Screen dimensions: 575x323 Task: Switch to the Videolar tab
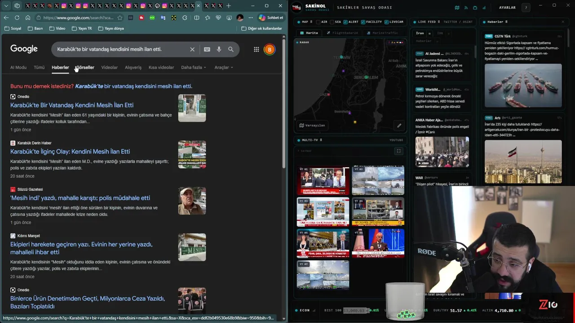(109, 67)
